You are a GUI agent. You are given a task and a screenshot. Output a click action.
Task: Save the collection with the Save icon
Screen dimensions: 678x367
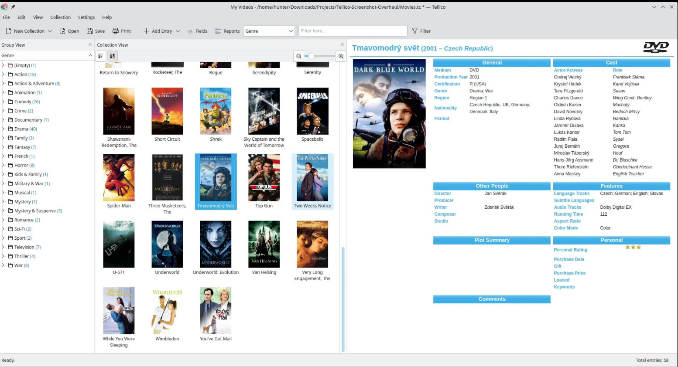pyautogui.click(x=89, y=31)
